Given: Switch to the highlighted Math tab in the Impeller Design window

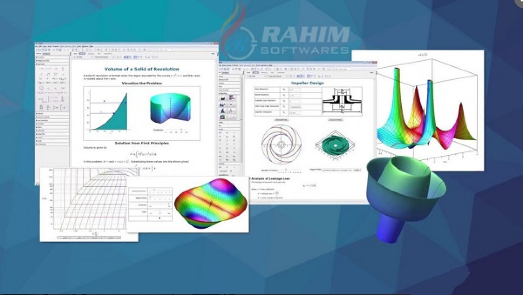Looking at the screenshot, I should pyautogui.click(x=256, y=72).
